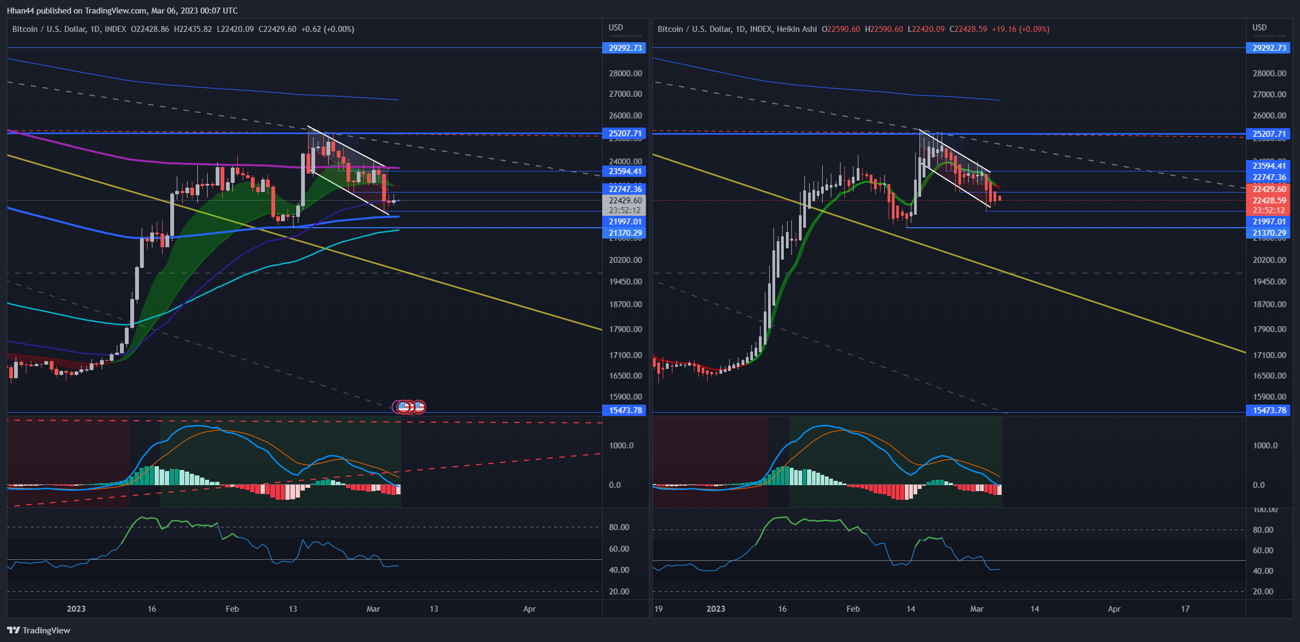Click right chart RSI 40.00 axis value

pos(1263,571)
